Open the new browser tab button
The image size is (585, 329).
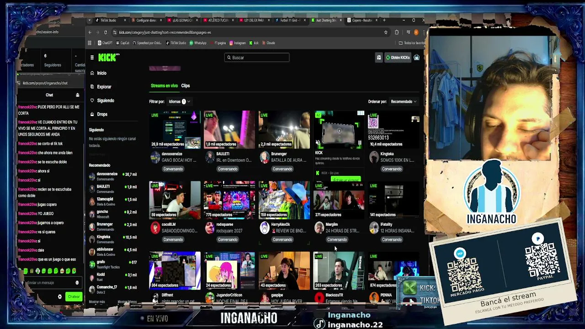384,20
